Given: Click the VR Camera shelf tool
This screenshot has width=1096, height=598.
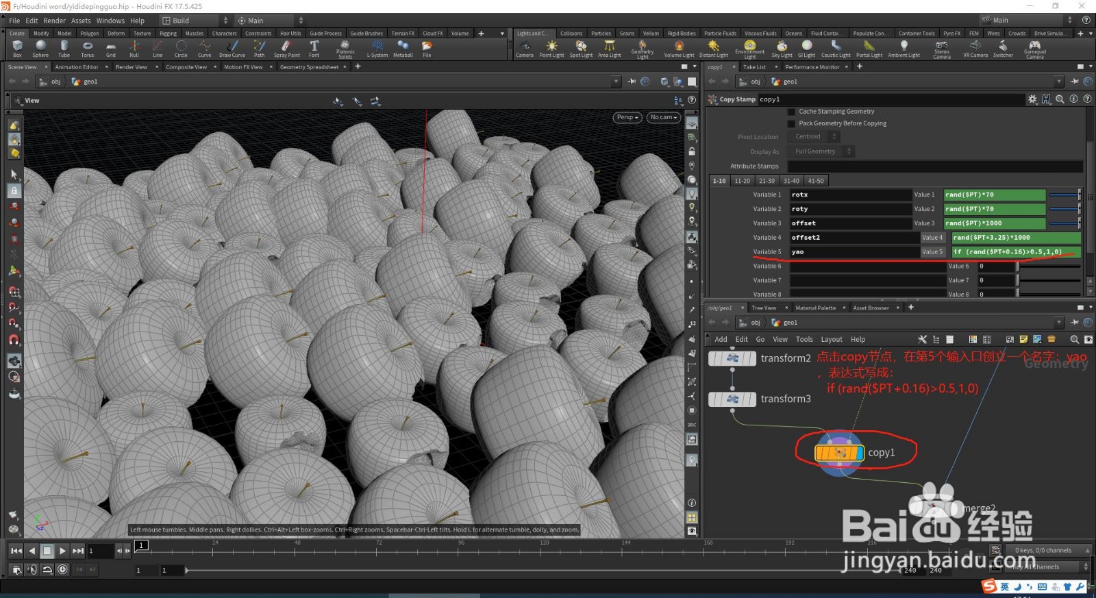Looking at the screenshot, I should 975,49.
